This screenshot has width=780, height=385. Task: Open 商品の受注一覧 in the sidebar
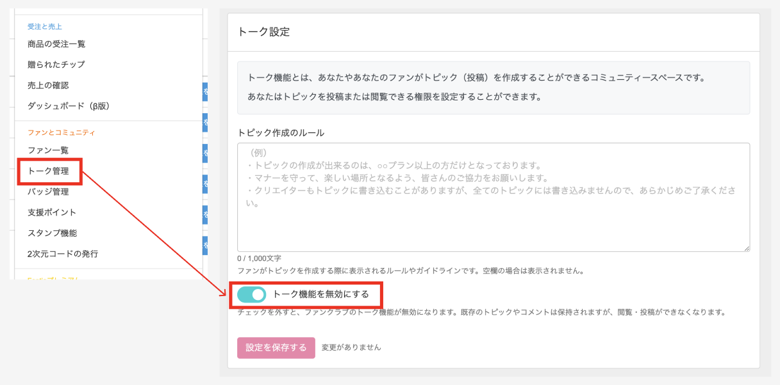click(x=56, y=44)
